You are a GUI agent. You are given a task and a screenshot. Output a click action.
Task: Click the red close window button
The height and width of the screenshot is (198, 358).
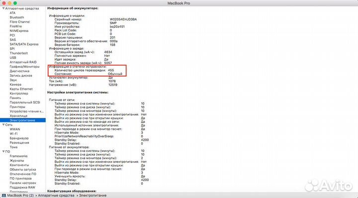pos(4,3)
